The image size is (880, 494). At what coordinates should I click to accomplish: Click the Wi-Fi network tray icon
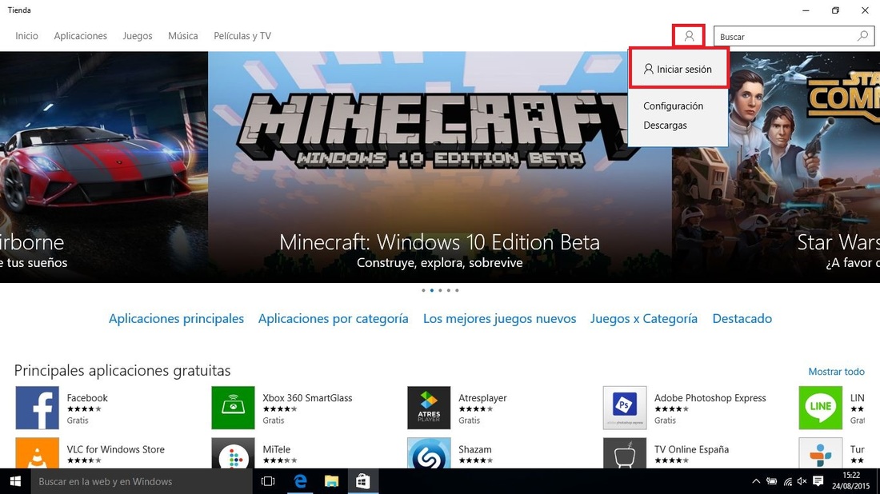[x=787, y=482]
